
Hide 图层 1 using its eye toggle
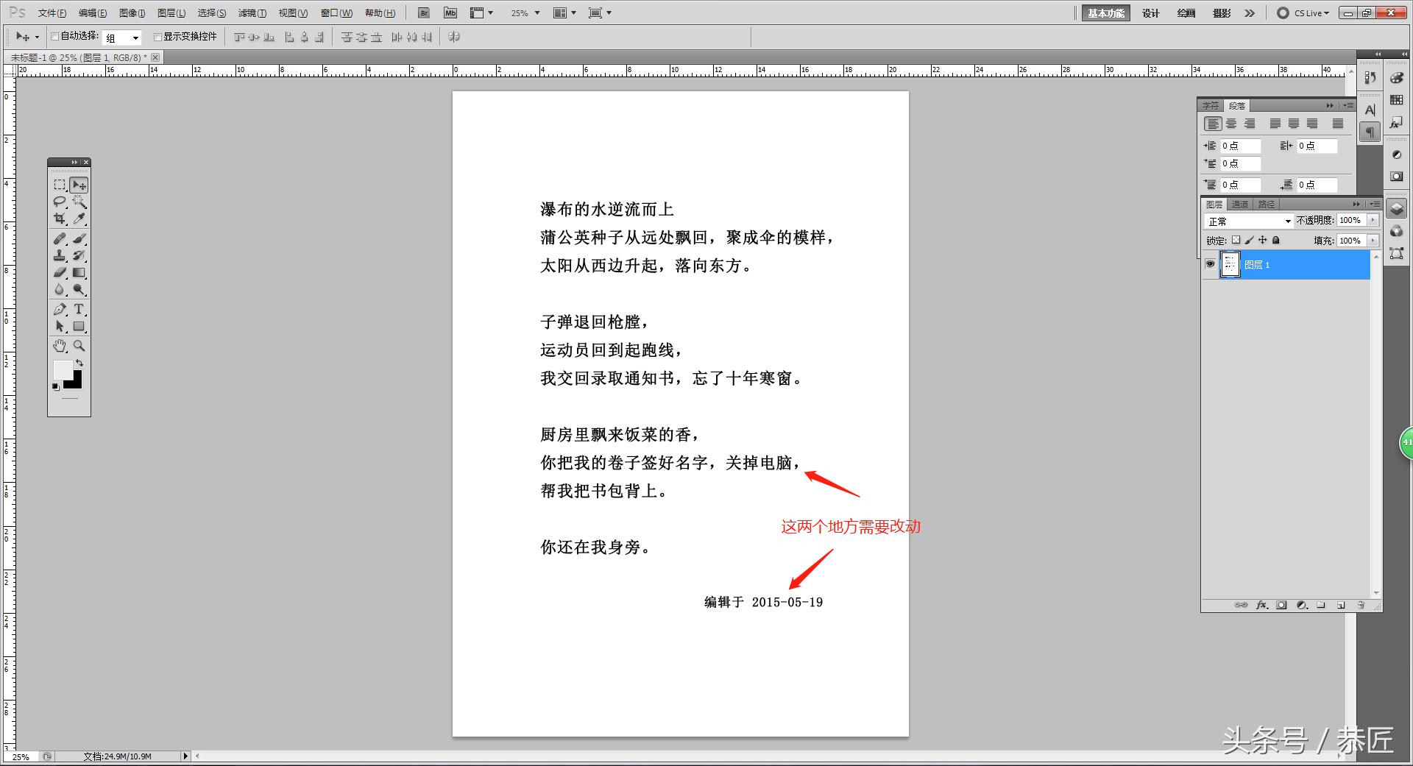[x=1211, y=264]
